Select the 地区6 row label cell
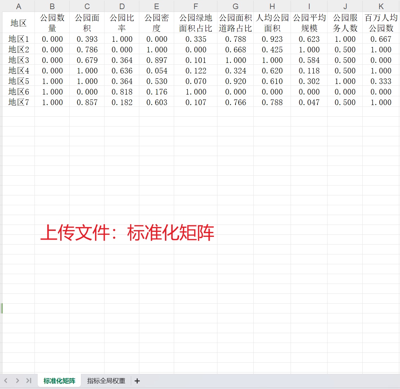 coord(18,92)
